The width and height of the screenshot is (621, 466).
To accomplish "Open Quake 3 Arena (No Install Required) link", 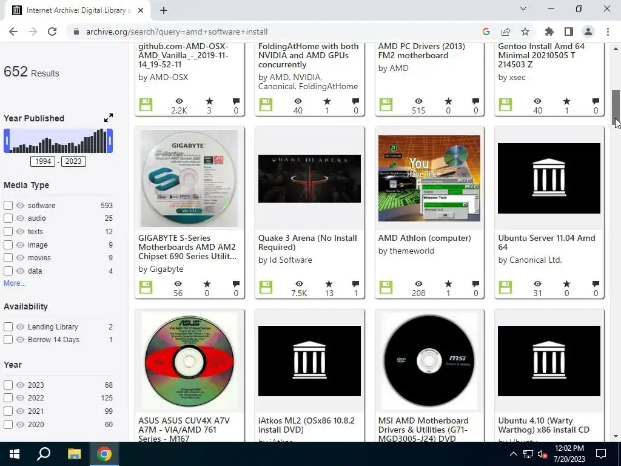I will point(307,243).
